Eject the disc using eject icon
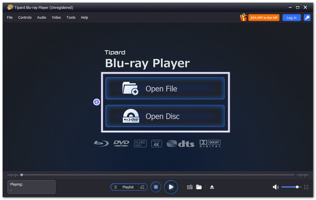 (212, 187)
